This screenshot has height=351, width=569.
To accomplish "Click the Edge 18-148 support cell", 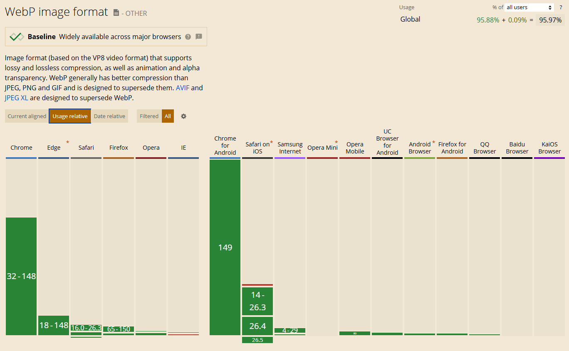I will pos(54,325).
